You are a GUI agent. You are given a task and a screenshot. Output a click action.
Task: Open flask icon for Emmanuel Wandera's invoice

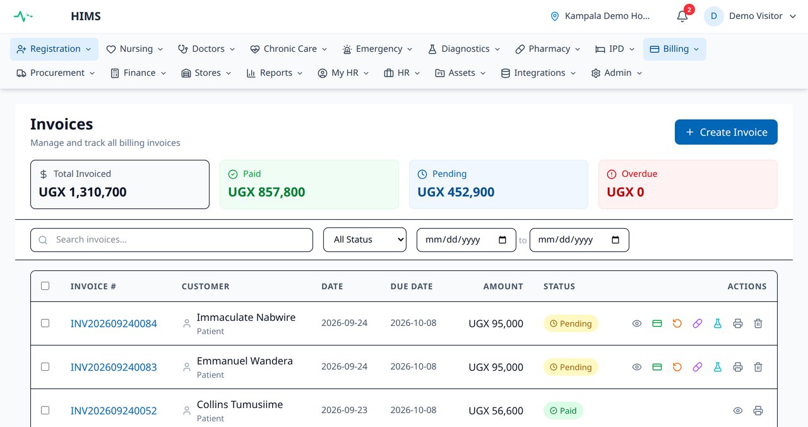point(718,367)
